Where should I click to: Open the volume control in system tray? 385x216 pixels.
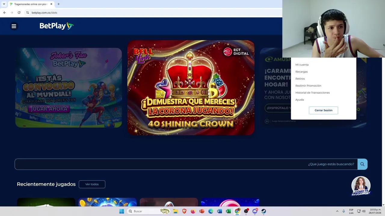point(364,211)
